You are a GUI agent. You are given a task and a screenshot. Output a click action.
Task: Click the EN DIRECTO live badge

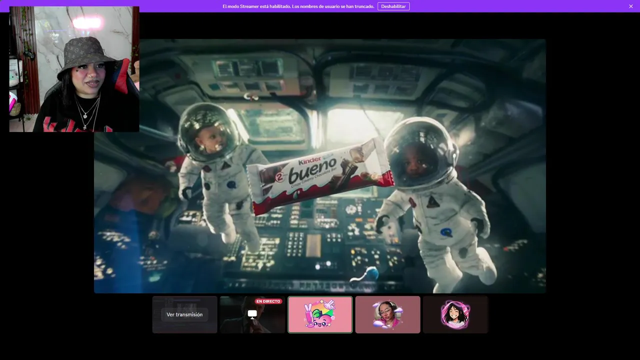pos(268,301)
